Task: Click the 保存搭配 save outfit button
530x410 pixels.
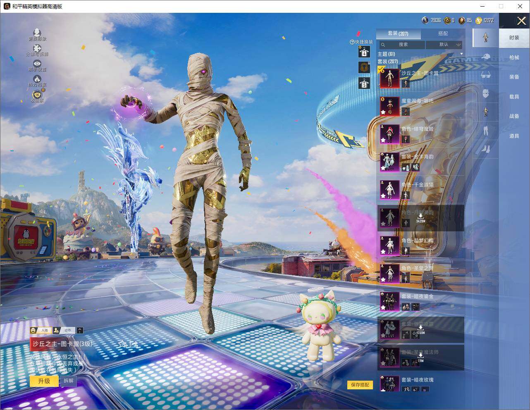Action: tap(360, 385)
